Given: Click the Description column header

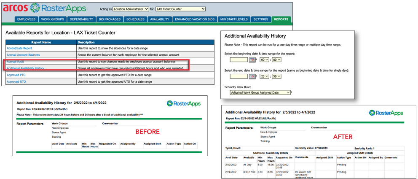Looking at the screenshot, I should [x=145, y=42].
